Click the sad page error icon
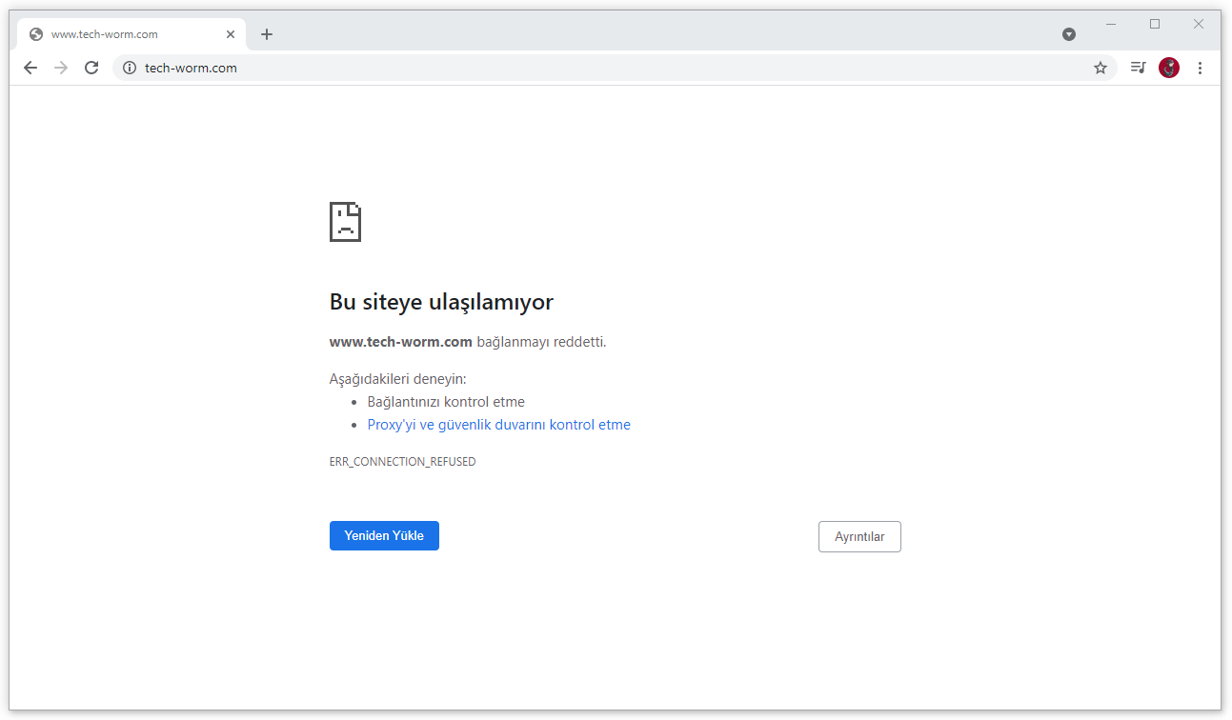 (x=345, y=222)
